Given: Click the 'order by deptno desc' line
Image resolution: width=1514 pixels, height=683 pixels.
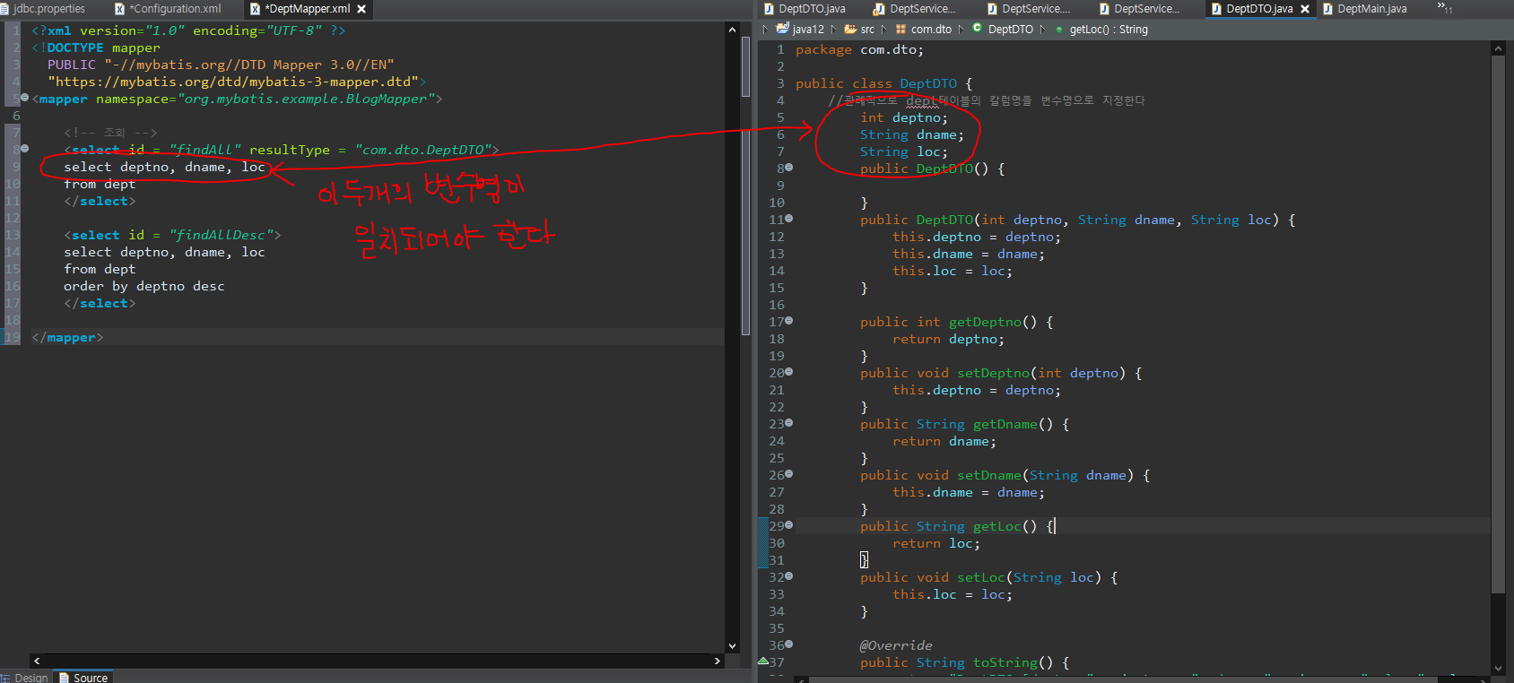Looking at the screenshot, I should (x=144, y=286).
